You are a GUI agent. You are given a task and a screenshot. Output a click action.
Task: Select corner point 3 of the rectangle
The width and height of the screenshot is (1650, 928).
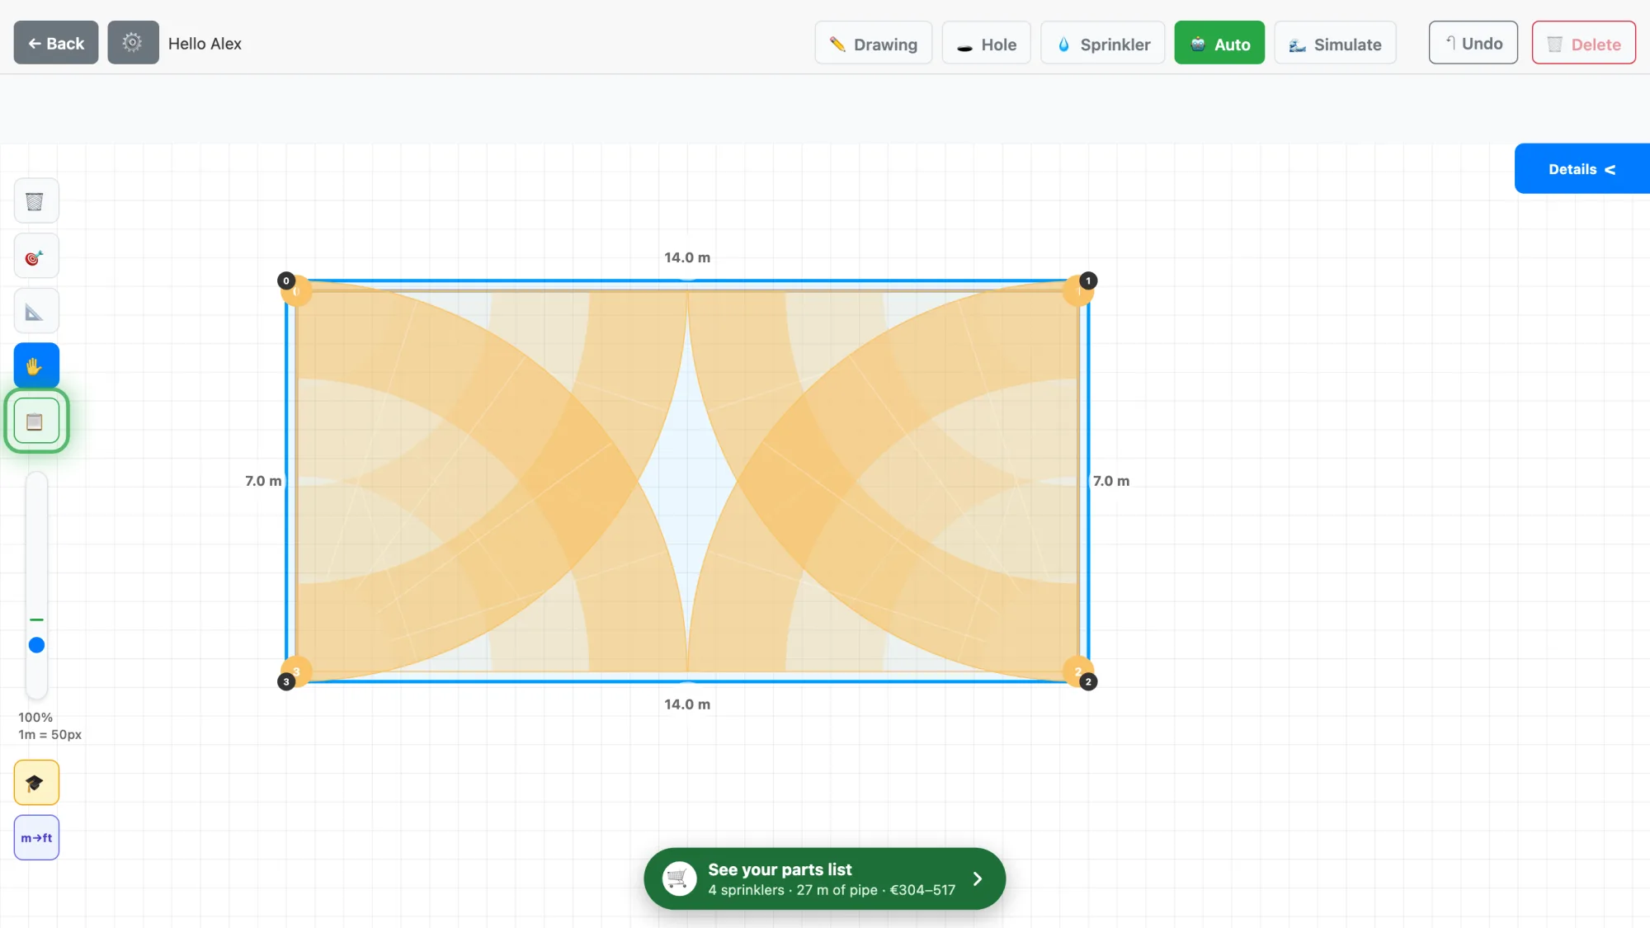286,681
